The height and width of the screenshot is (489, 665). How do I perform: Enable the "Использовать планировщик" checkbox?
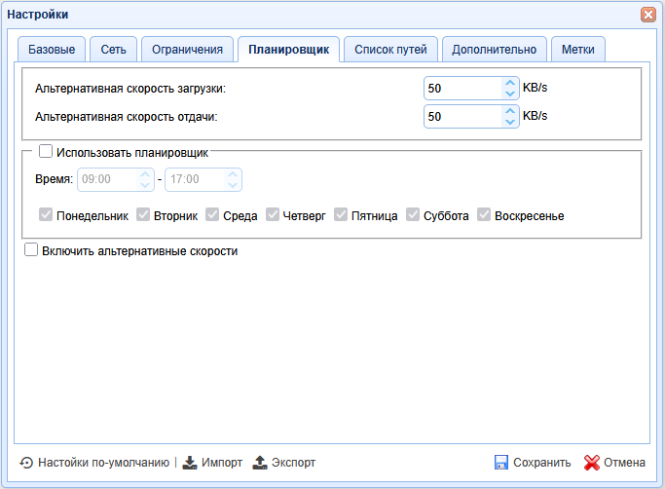[45, 151]
